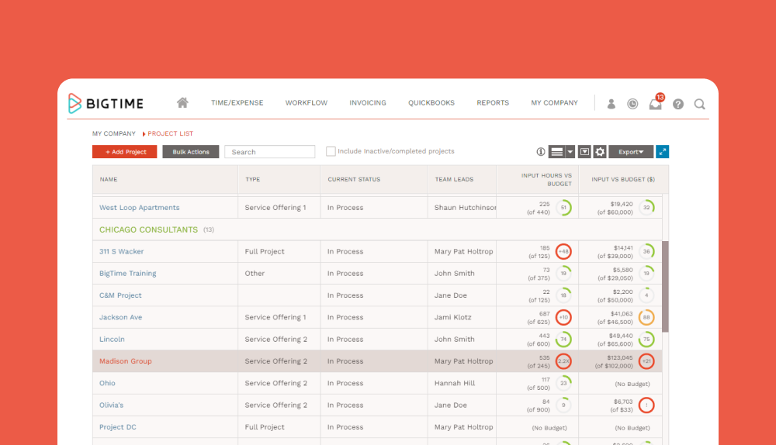The width and height of the screenshot is (776, 445).
Task: Open the filter dropdown box icon
Action: click(x=584, y=152)
